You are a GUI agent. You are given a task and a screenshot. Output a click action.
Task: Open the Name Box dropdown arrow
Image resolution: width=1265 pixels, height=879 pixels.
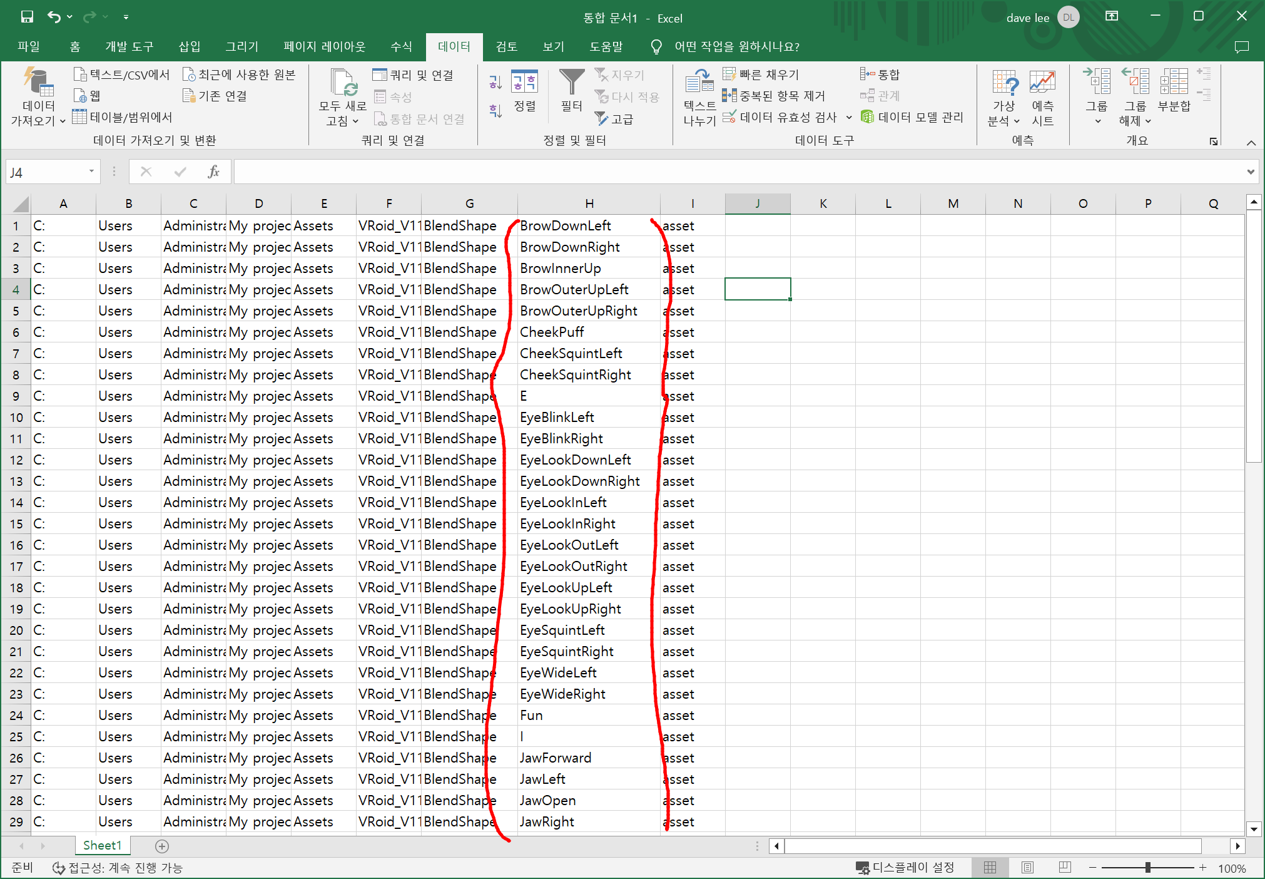(91, 172)
